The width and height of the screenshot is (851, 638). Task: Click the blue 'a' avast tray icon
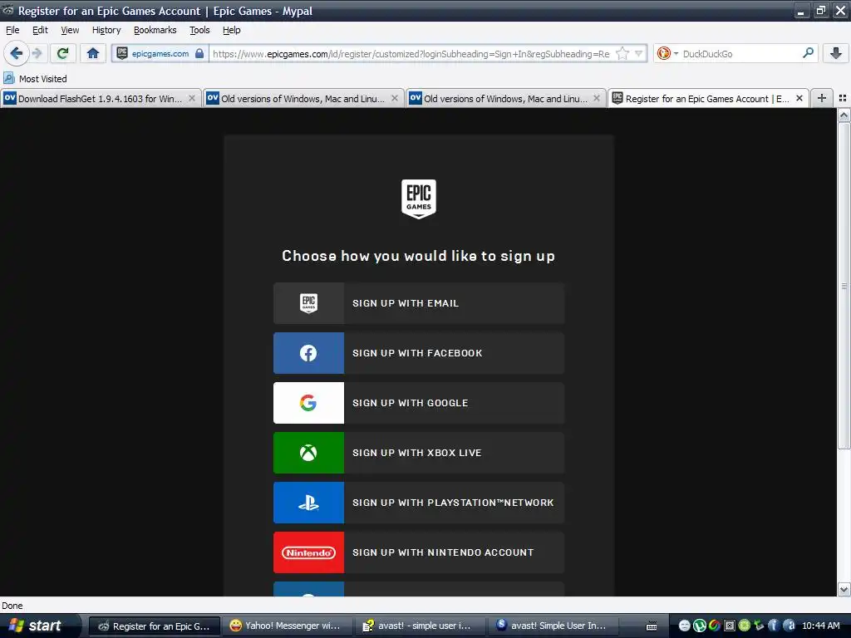coord(789,626)
